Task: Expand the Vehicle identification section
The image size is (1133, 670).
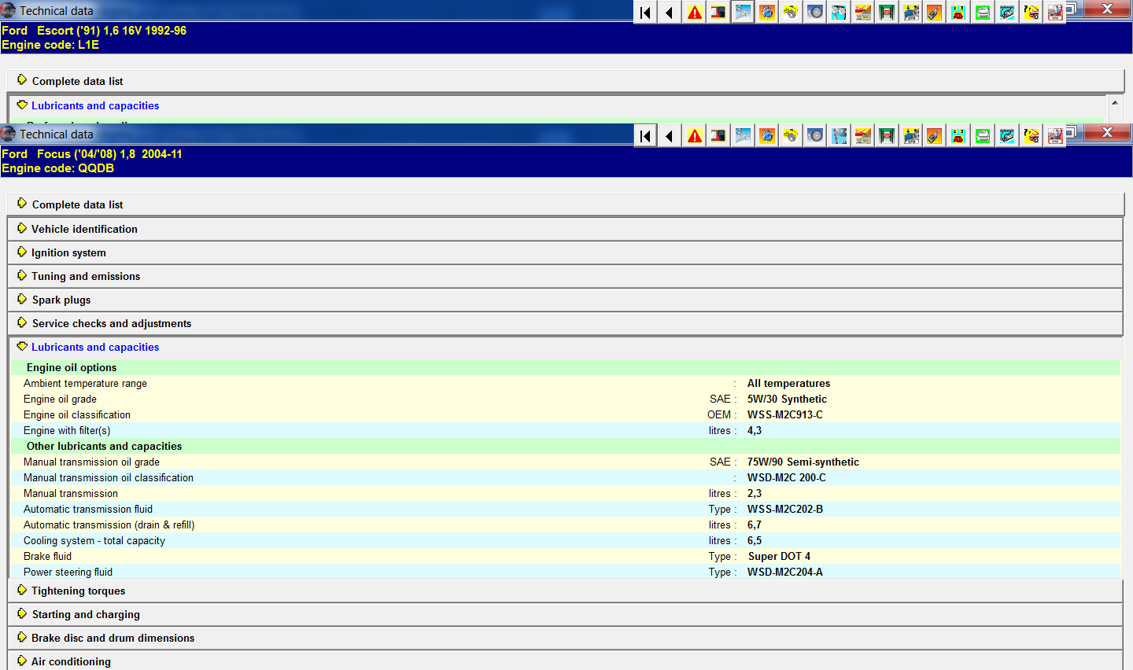Action: [x=84, y=229]
